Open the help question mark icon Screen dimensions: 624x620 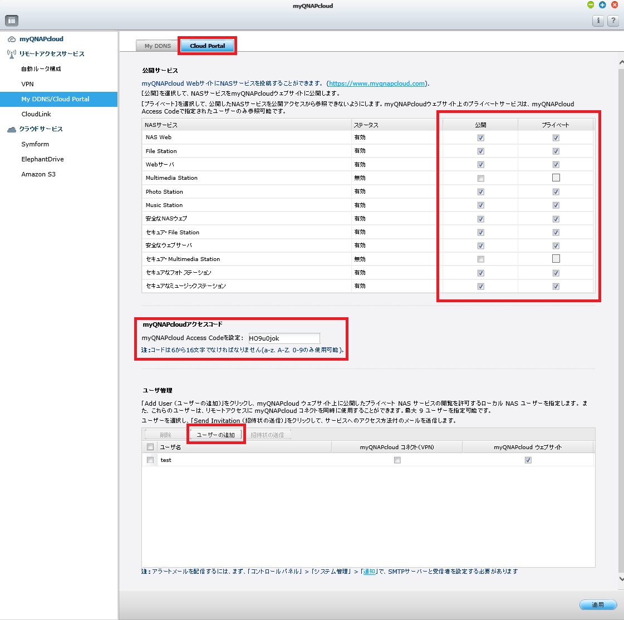[613, 20]
